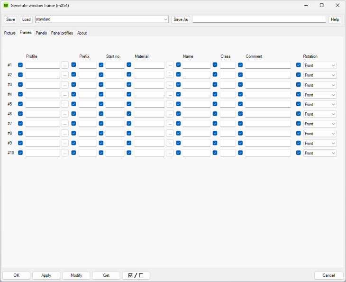The image size is (346, 282).
Task: Open profile browse button for row #10
Action: [64, 153]
